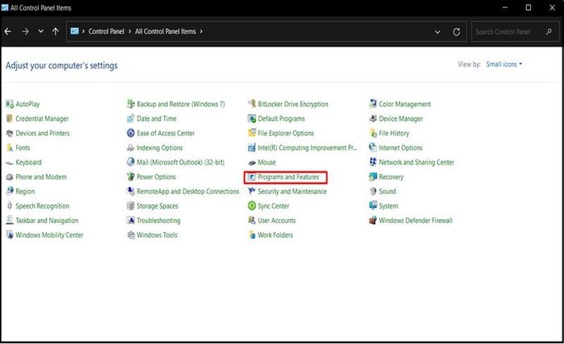Open the System link

coord(388,206)
